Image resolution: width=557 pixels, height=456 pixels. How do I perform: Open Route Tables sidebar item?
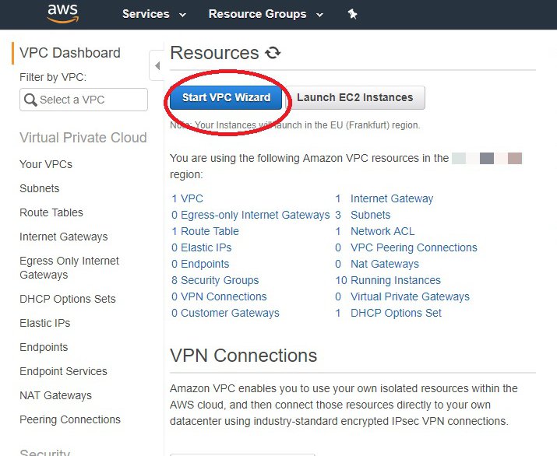[51, 212]
